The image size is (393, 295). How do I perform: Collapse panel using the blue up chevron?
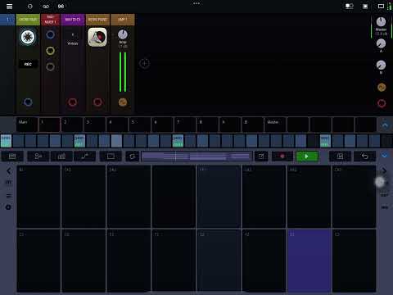(x=385, y=125)
